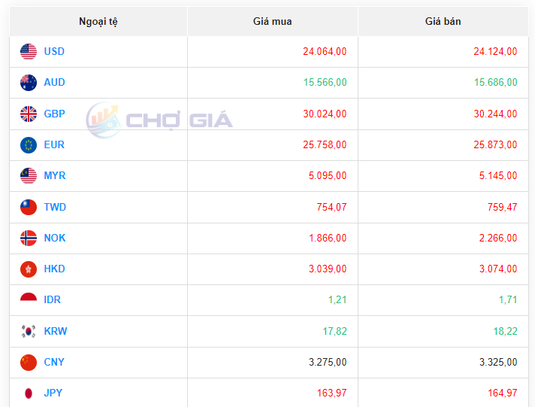Click the Japanese flag icon
Screen dimensions: 535x407
(29, 393)
